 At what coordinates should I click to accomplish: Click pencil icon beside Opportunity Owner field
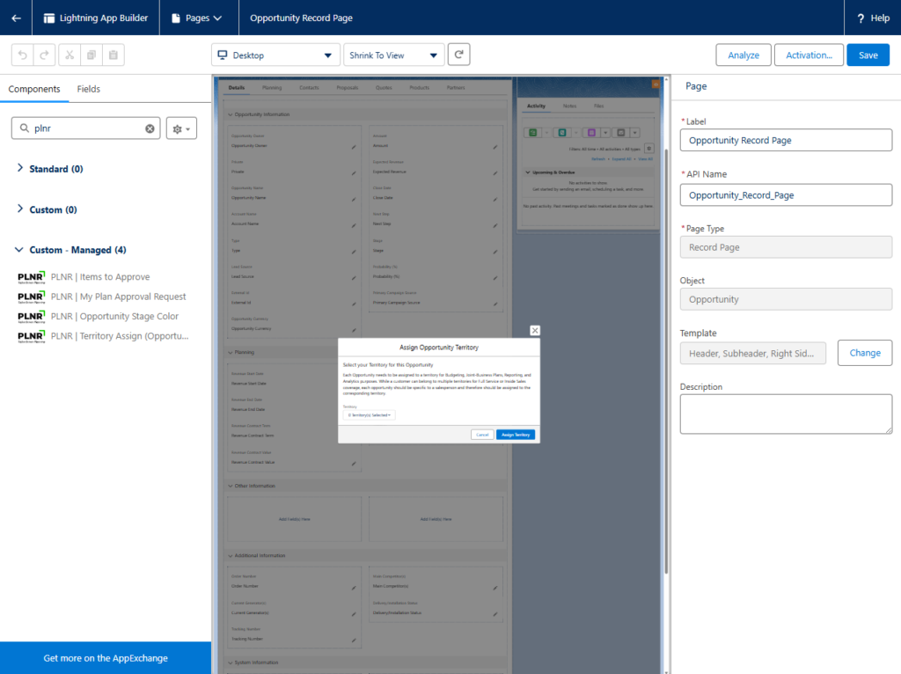[x=354, y=147]
